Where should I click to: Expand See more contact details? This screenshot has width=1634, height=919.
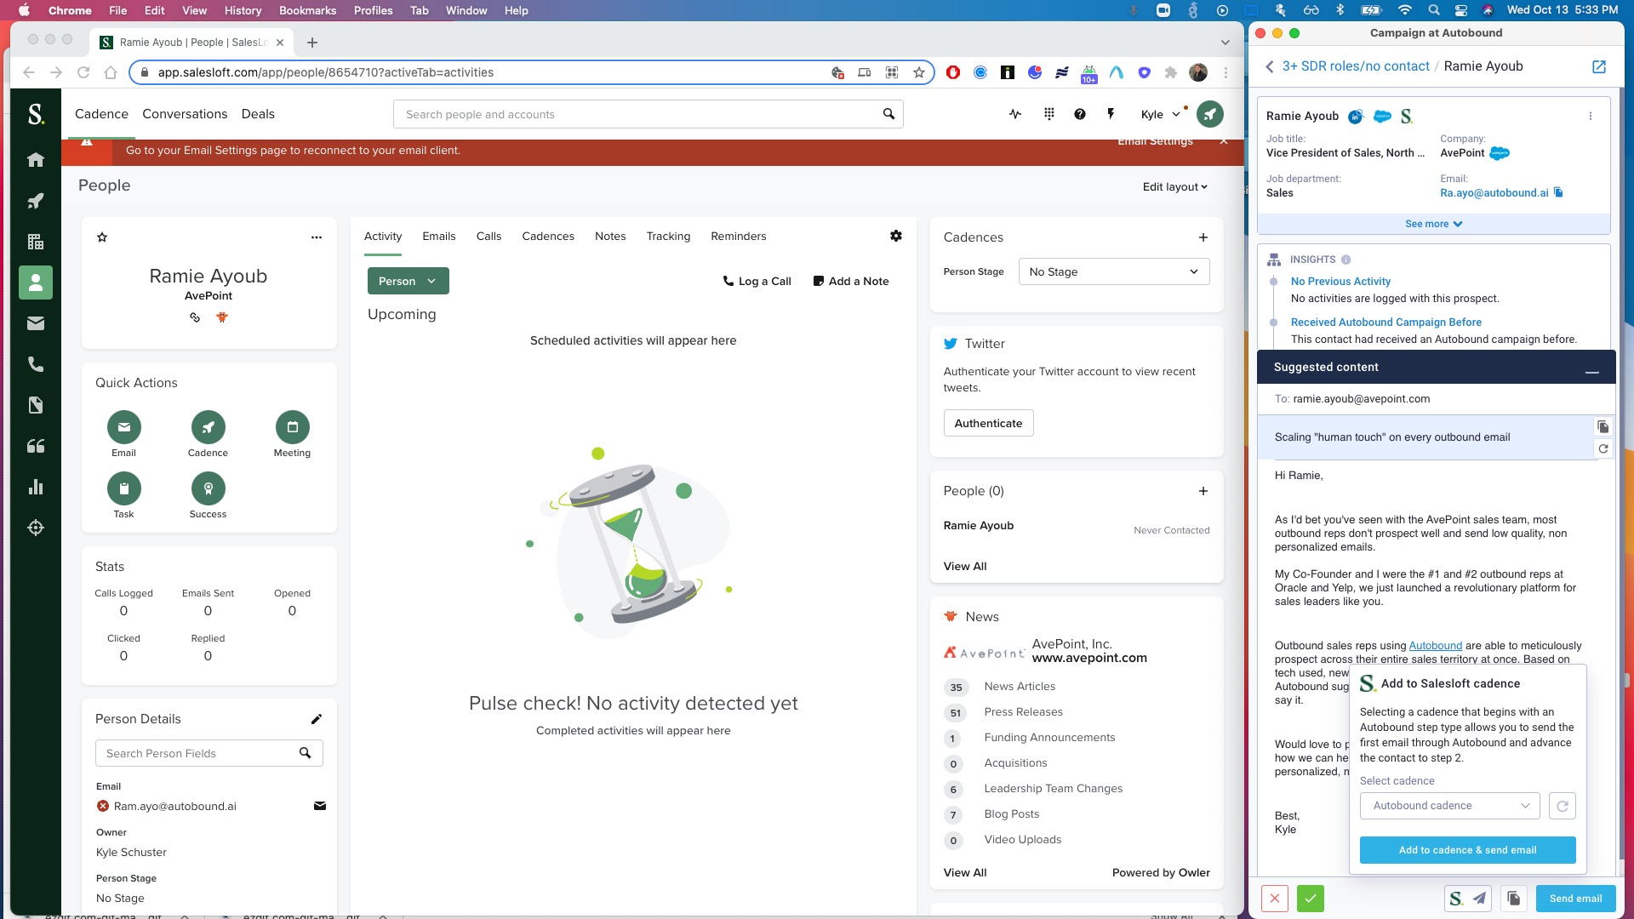tap(1433, 224)
